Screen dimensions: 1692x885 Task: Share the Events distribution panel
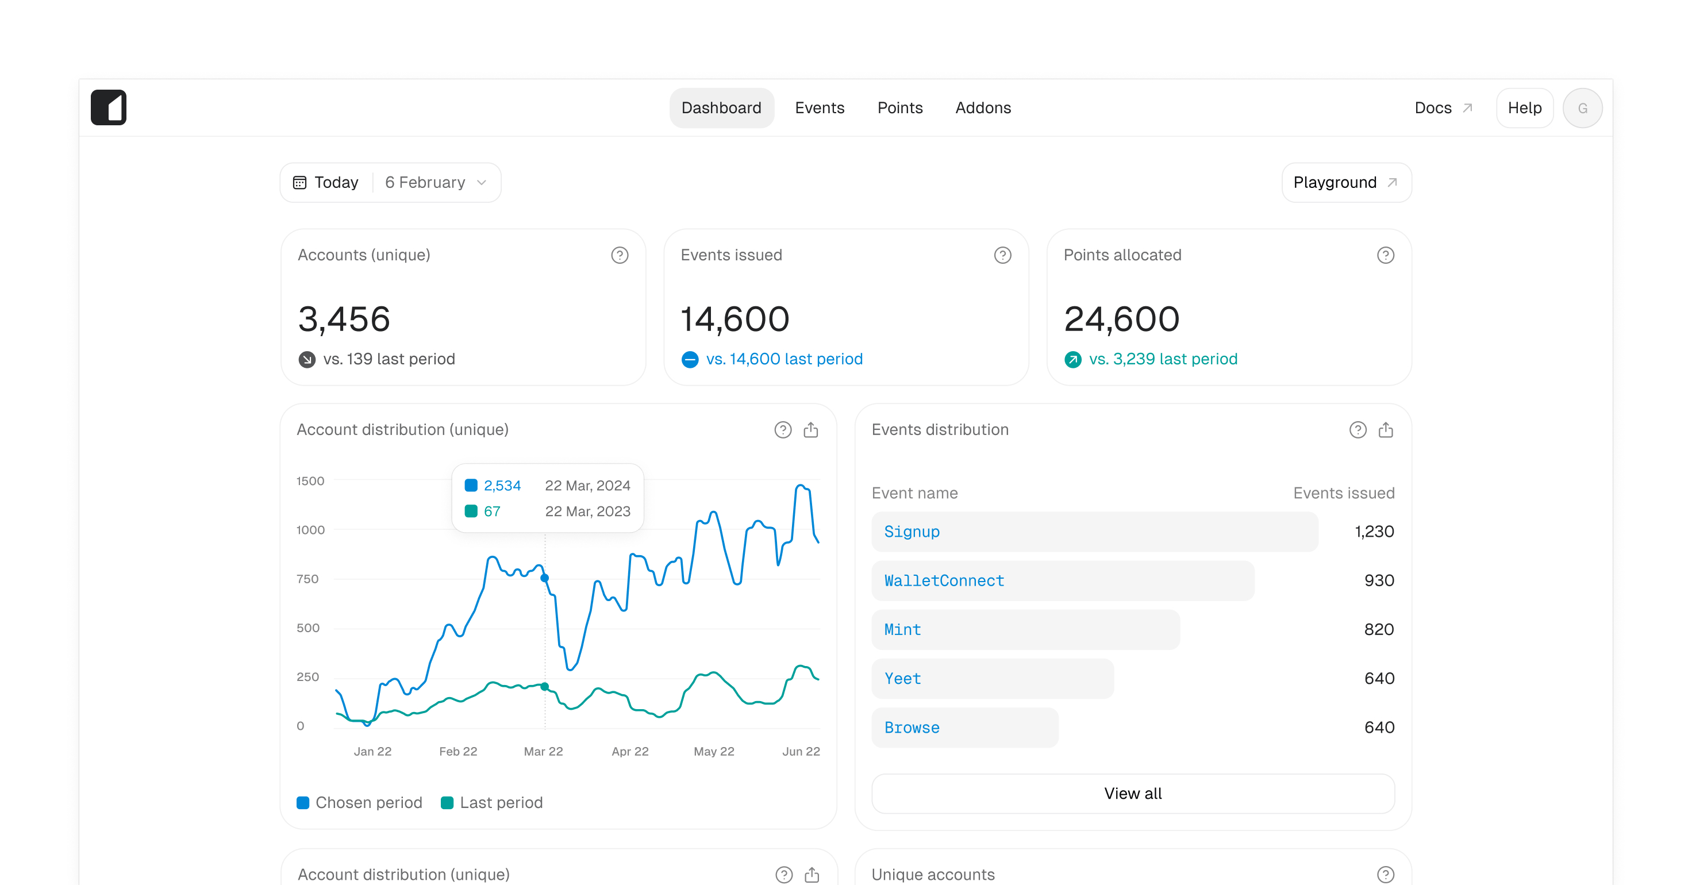tap(1385, 430)
